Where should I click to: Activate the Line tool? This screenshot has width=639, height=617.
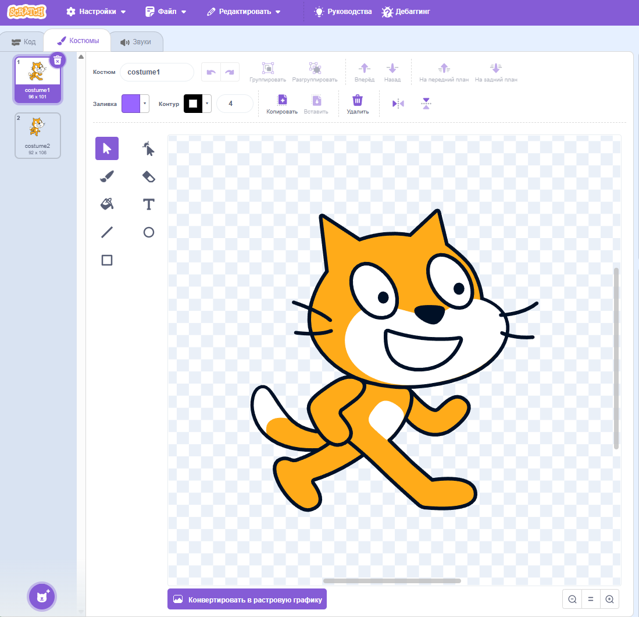(x=106, y=232)
